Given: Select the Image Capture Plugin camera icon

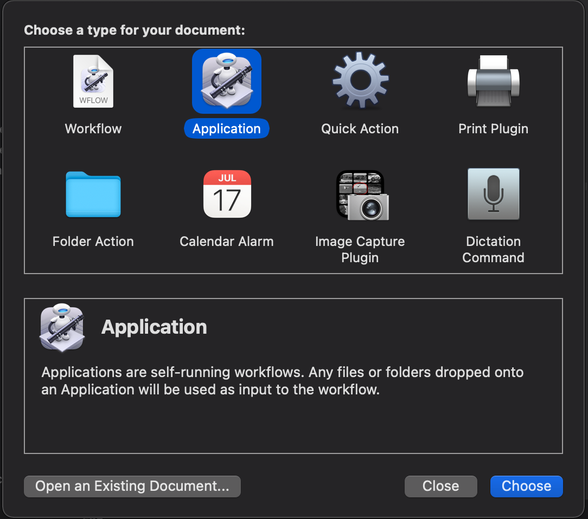Looking at the screenshot, I should [363, 194].
